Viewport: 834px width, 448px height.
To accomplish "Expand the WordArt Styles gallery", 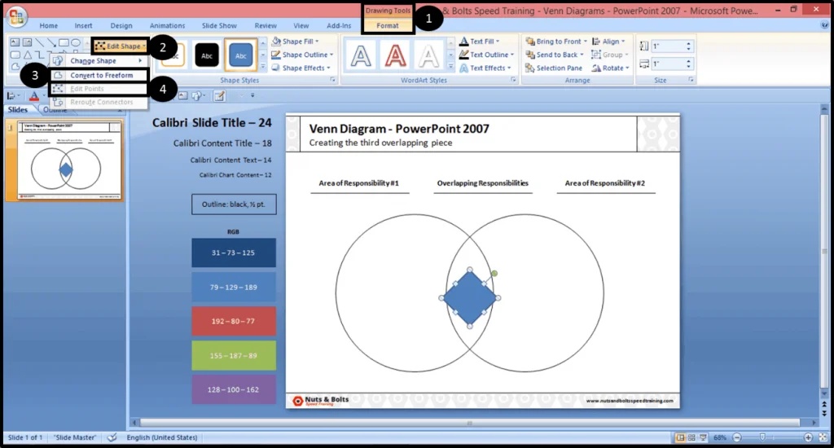I will (451, 67).
